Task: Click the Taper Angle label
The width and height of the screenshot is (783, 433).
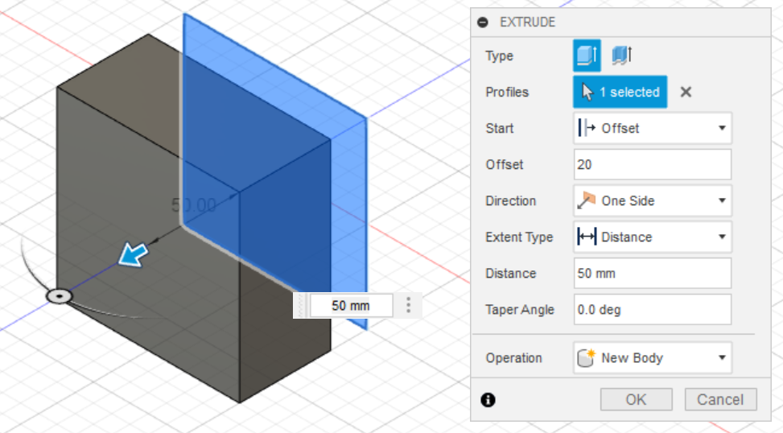Action: tap(520, 310)
